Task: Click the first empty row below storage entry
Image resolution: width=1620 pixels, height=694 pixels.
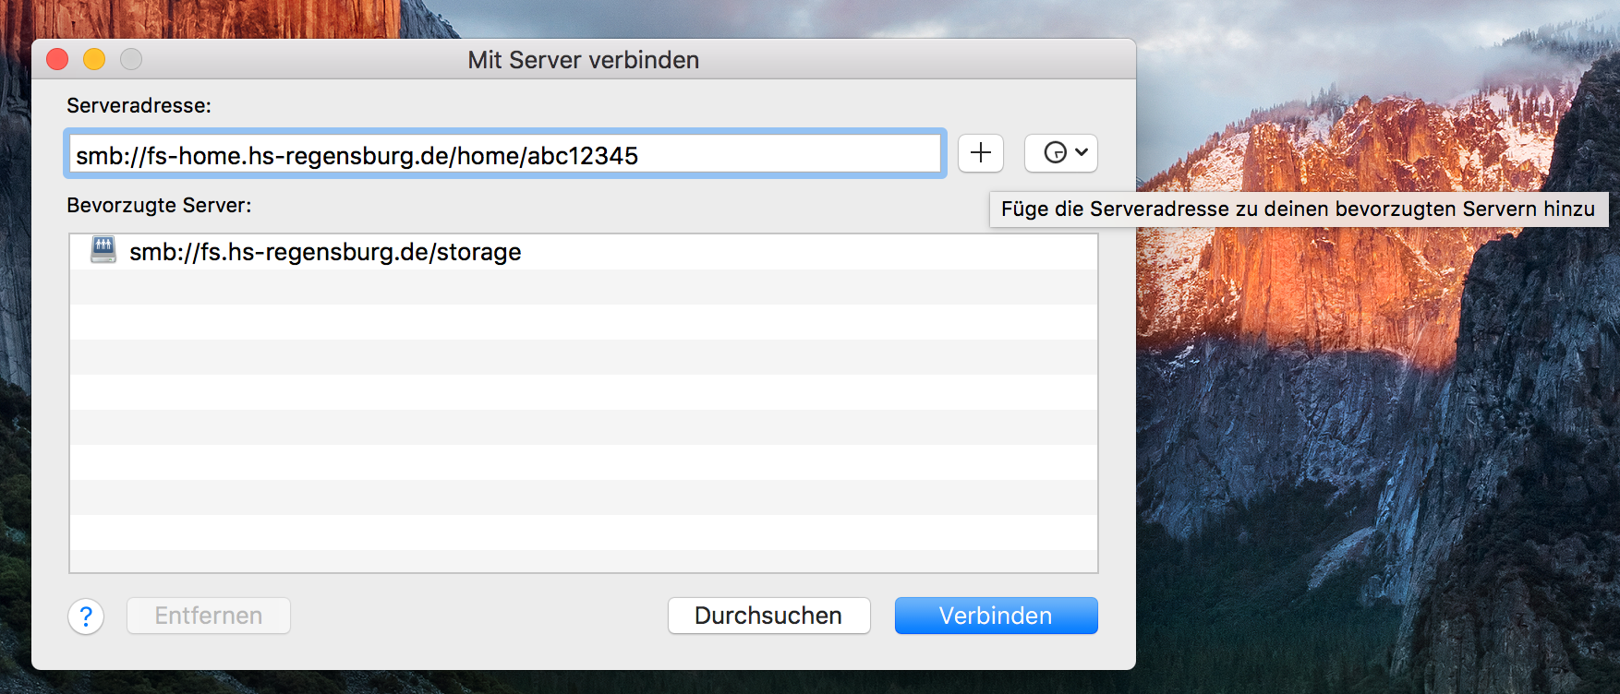Action: [x=583, y=287]
